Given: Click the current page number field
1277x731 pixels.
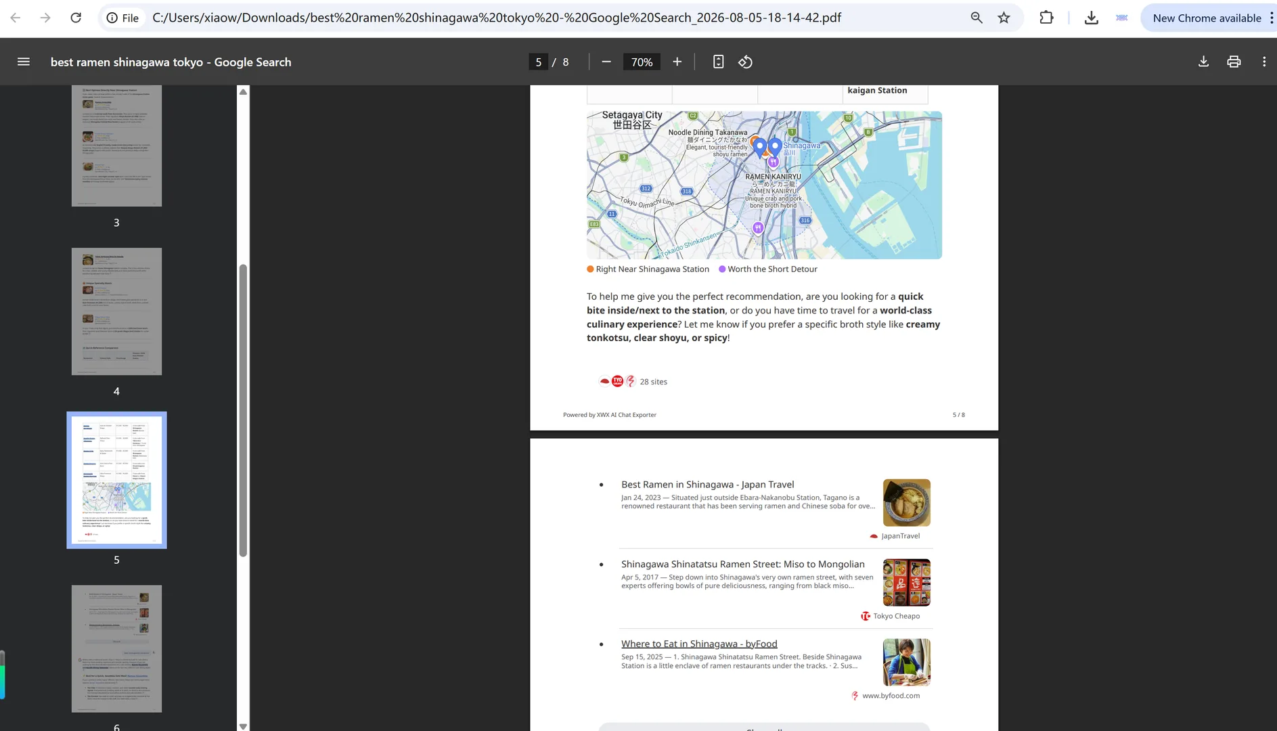Looking at the screenshot, I should pyautogui.click(x=538, y=62).
